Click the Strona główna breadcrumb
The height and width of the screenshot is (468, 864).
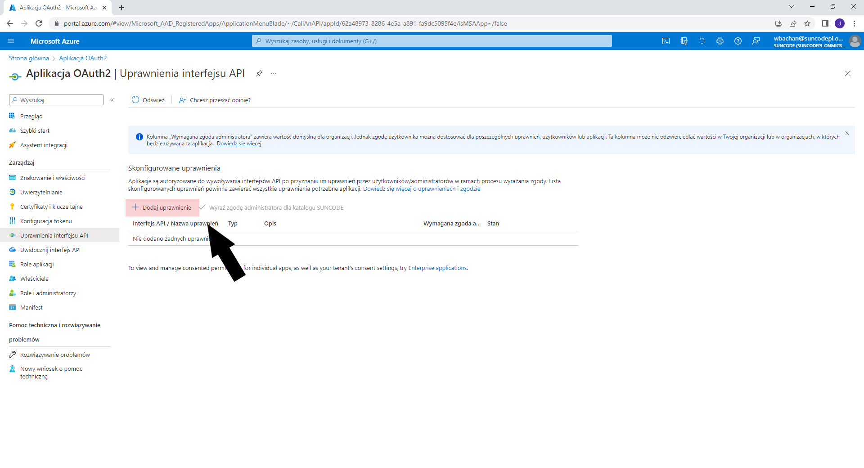pyautogui.click(x=29, y=58)
